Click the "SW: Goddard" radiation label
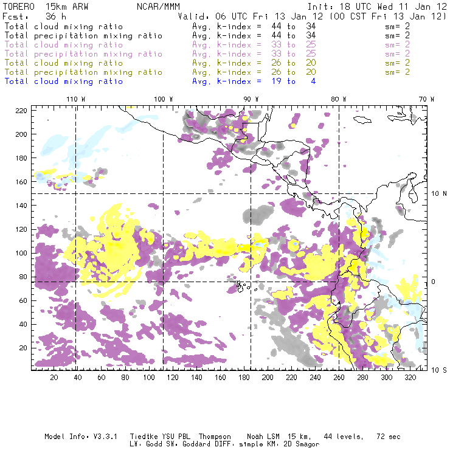The height and width of the screenshot is (450, 450). click(188, 445)
